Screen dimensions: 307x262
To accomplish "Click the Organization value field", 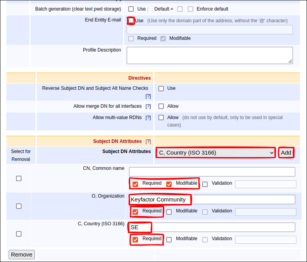I will [x=212, y=200].
